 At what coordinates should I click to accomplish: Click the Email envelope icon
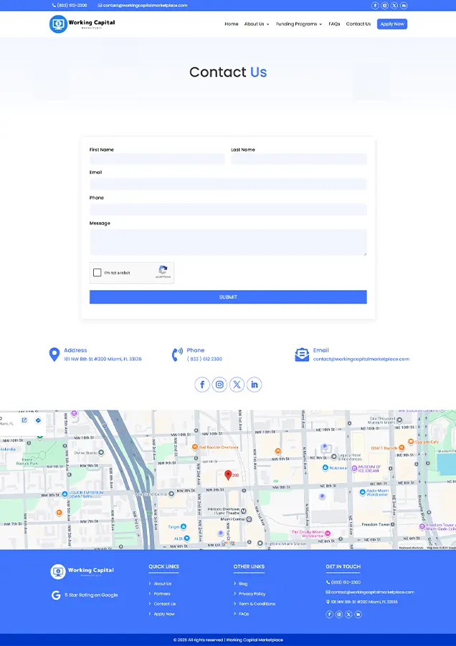click(x=302, y=355)
